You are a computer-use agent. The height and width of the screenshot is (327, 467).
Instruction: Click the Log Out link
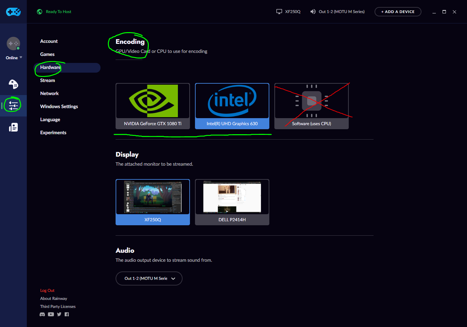pos(47,291)
